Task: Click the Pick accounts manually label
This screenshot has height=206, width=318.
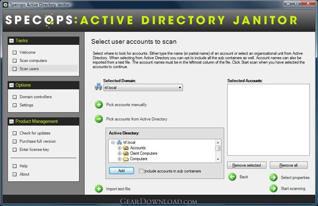Action: tap(126, 105)
